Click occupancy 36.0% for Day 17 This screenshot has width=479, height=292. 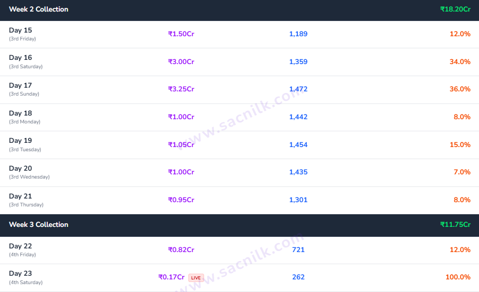click(460, 89)
